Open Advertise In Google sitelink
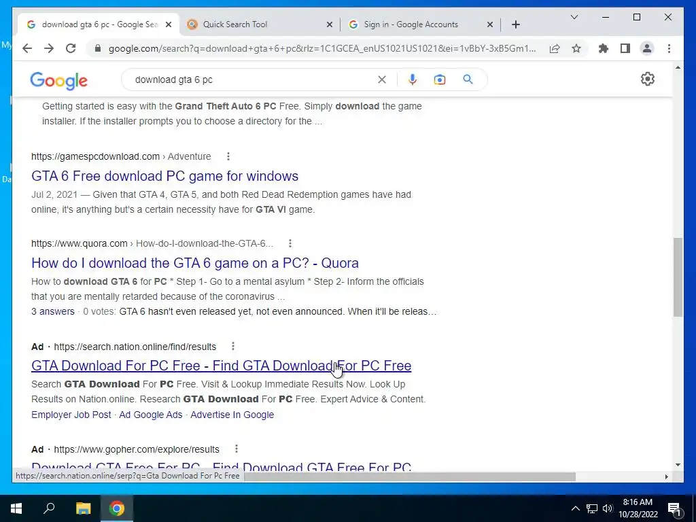 232,415
